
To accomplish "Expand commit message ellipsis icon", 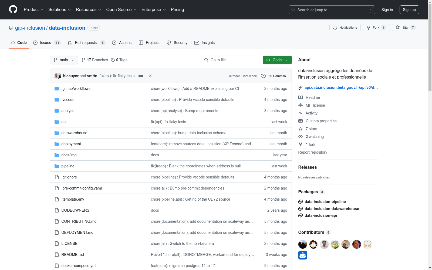I will 141,76.
